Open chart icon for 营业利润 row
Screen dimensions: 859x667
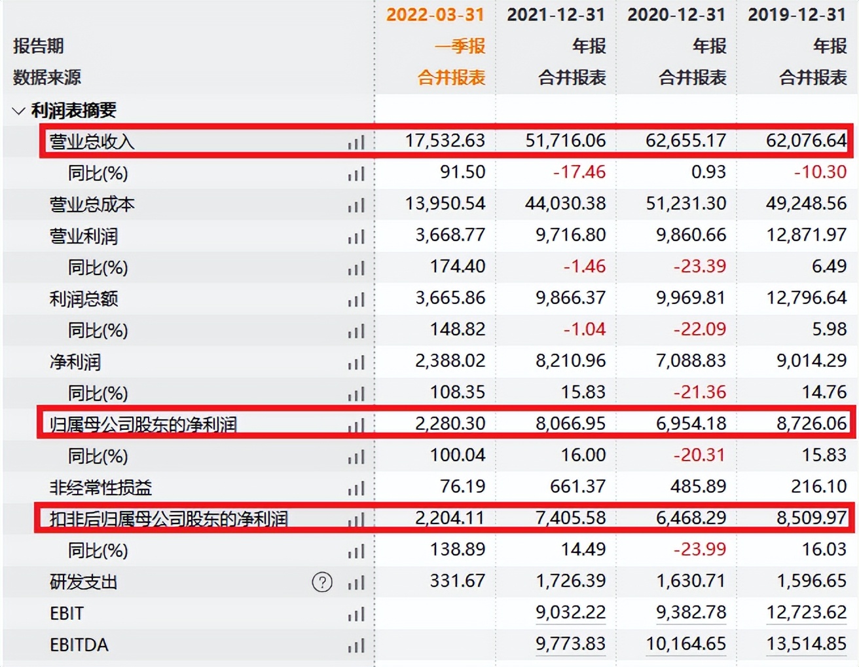pos(356,237)
